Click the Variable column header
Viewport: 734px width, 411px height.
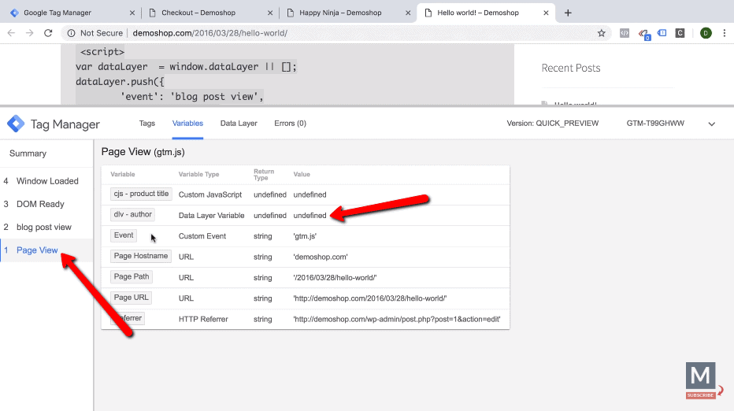[x=123, y=174]
